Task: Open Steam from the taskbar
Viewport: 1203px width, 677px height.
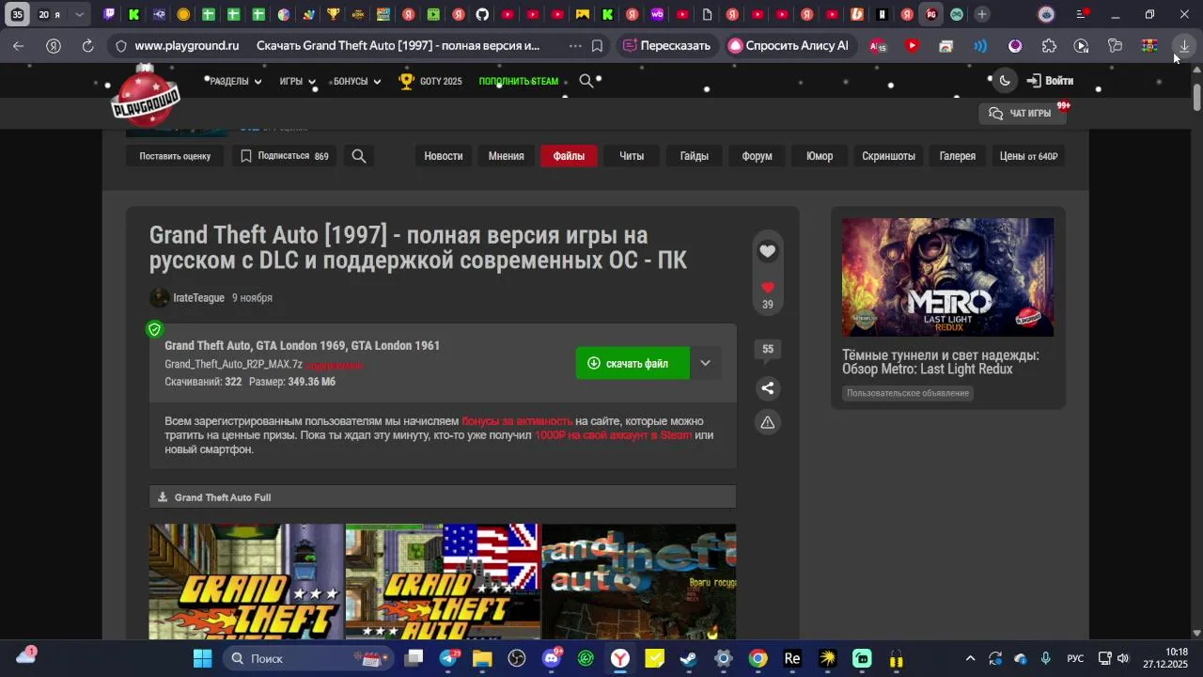Action: pyautogui.click(x=689, y=658)
